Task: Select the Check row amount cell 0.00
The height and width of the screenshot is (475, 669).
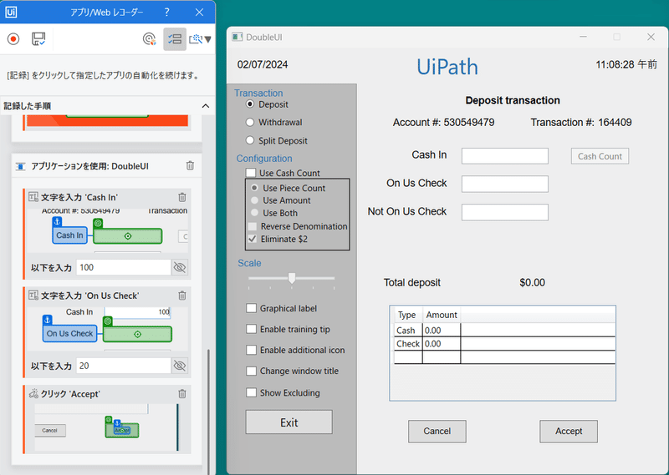Action: (x=442, y=344)
